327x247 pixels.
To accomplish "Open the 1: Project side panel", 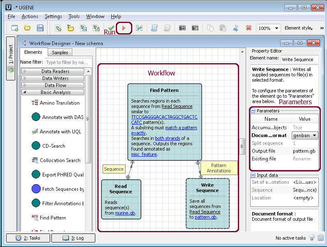I will pos(11,59).
